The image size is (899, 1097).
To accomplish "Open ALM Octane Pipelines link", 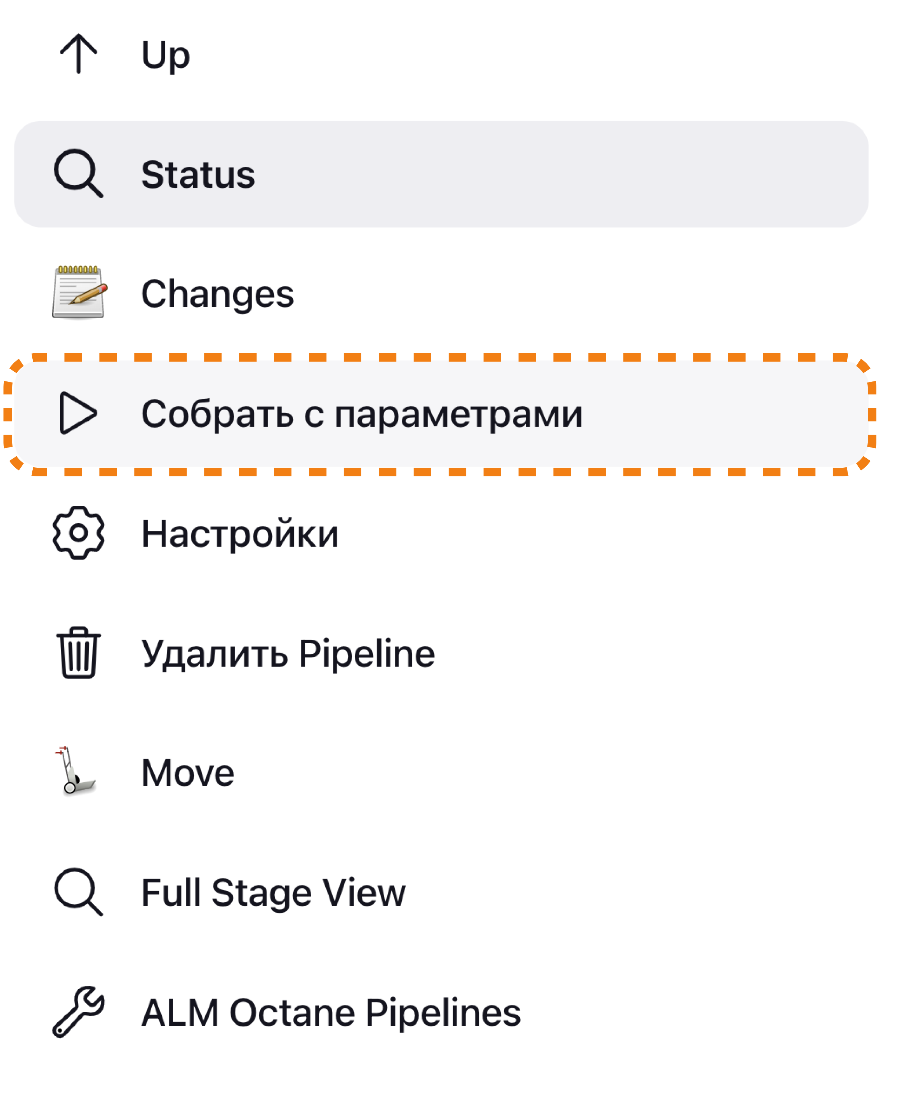I will pos(331,1013).
